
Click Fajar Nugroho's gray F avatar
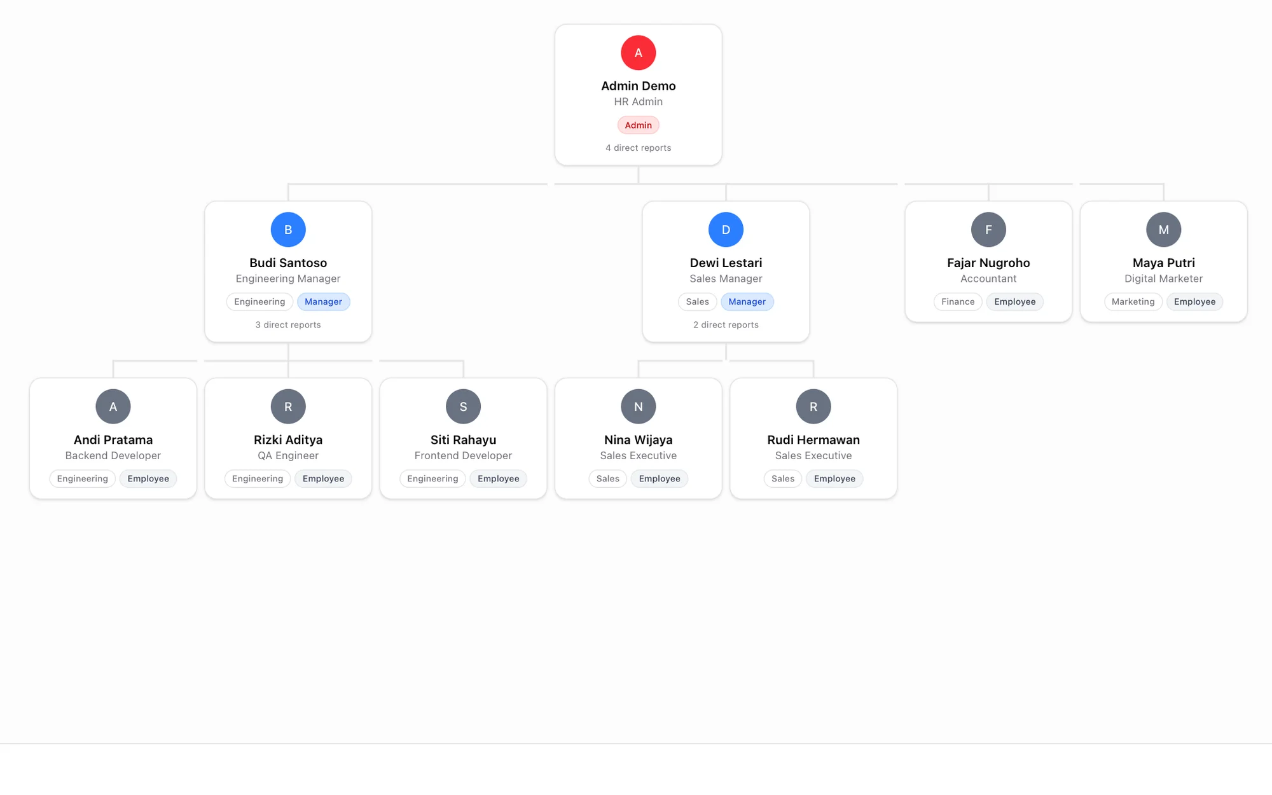pos(988,230)
